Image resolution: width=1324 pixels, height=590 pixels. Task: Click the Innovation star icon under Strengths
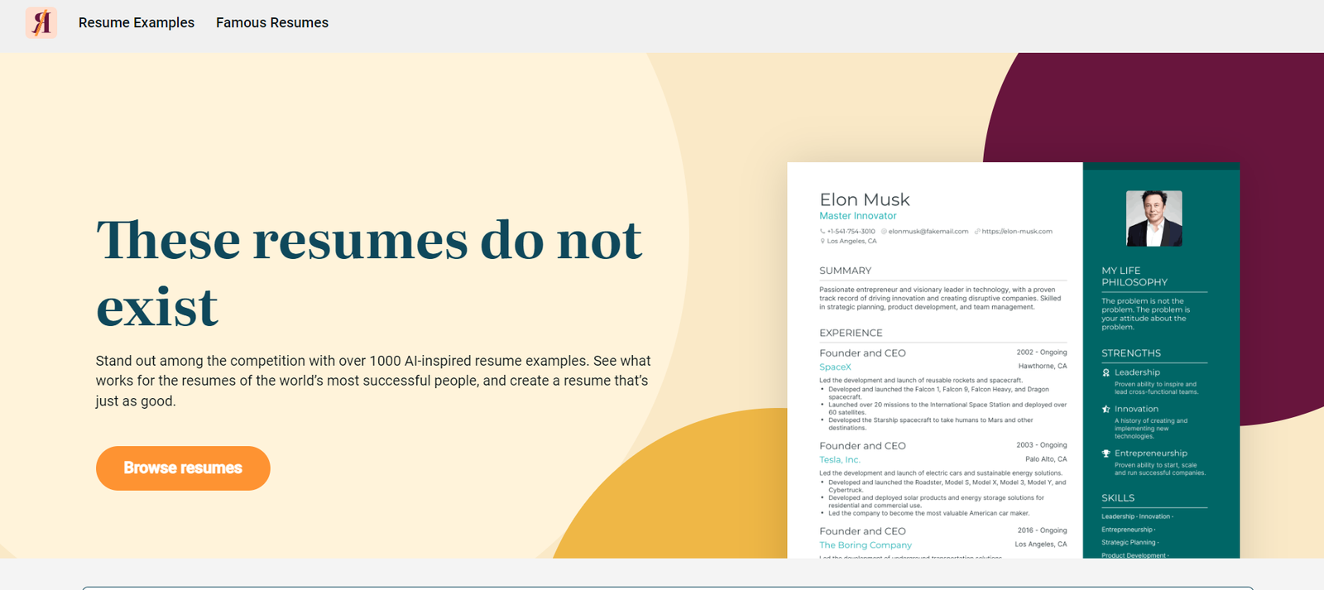(x=1106, y=410)
